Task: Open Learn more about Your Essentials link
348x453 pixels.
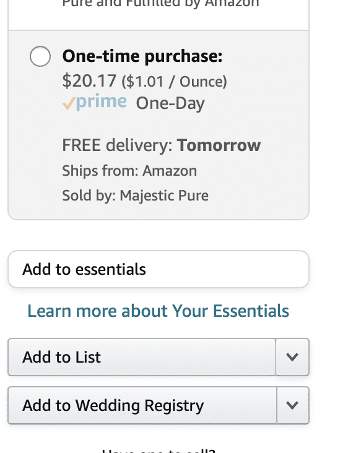Action: coord(159,311)
